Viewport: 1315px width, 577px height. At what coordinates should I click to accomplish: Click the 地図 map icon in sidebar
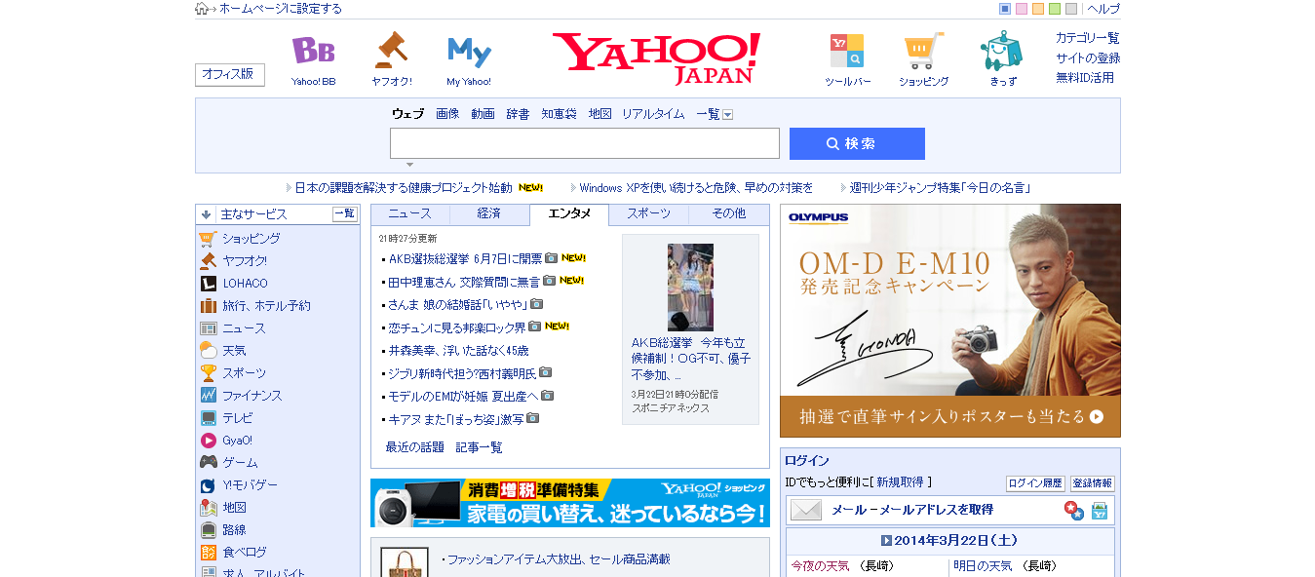point(208,508)
